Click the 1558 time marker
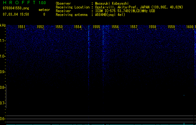This screenshot has height=125, width=196. coord(152,27)
